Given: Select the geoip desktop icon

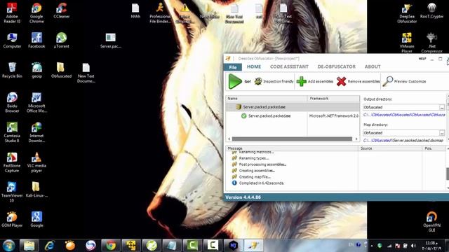Looking at the screenshot, I should pos(36,70).
